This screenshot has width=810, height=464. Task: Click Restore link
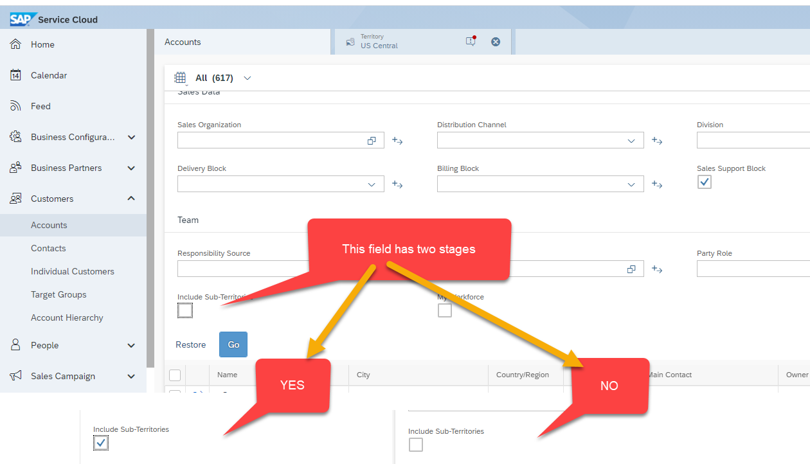click(x=191, y=345)
